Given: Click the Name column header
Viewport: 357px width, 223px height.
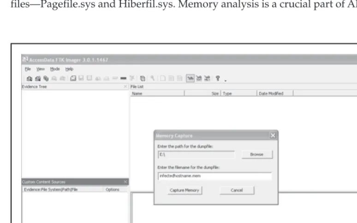Looking at the screenshot, I should tap(157, 93).
